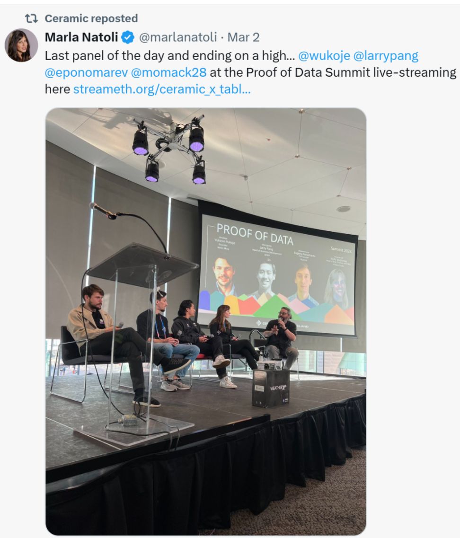Click the blue verified checkmark badge
The height and width of the screenshot is (538, 460).
128,37
